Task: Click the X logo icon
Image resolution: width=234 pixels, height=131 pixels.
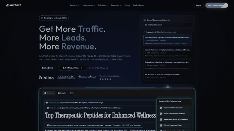Action: 71,93
